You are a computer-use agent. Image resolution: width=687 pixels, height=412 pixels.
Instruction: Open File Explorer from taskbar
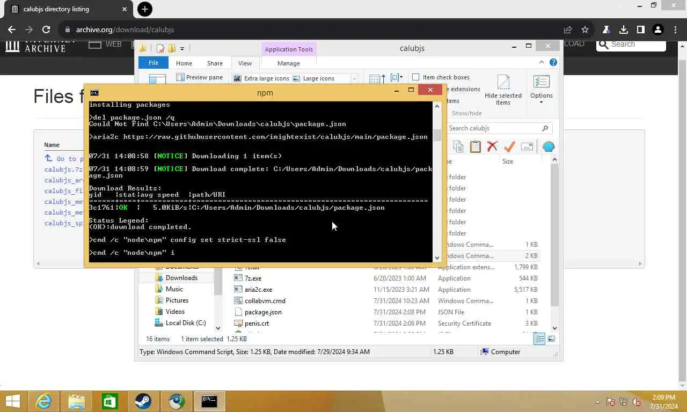coord(77,401)
